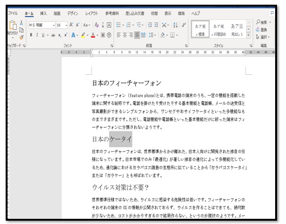Switch to the 参考資料 tab

pos(112,13)
